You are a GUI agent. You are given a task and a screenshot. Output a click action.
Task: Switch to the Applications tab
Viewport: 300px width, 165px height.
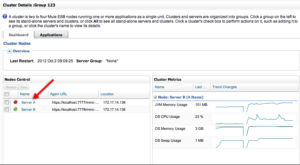51,35
